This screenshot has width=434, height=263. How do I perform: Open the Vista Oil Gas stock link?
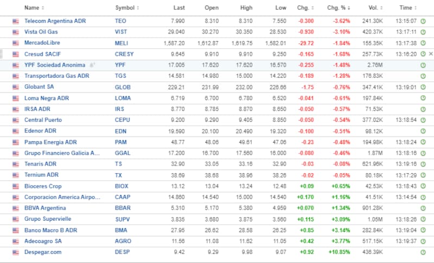41,32
